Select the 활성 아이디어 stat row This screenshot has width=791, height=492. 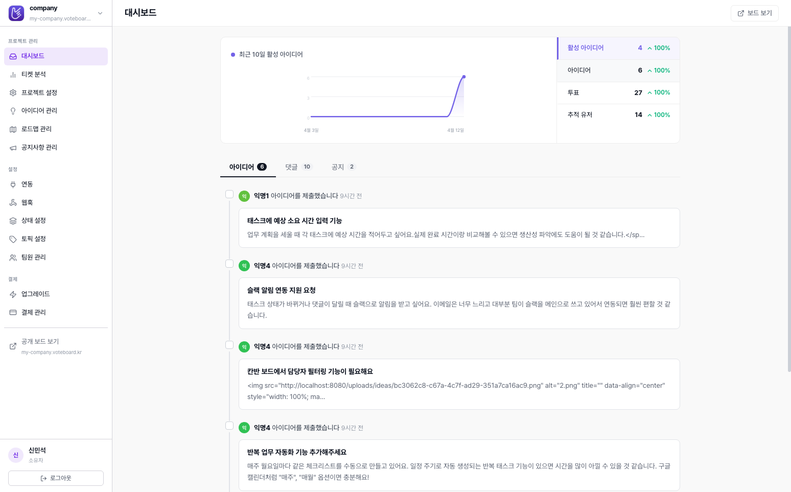618,48
